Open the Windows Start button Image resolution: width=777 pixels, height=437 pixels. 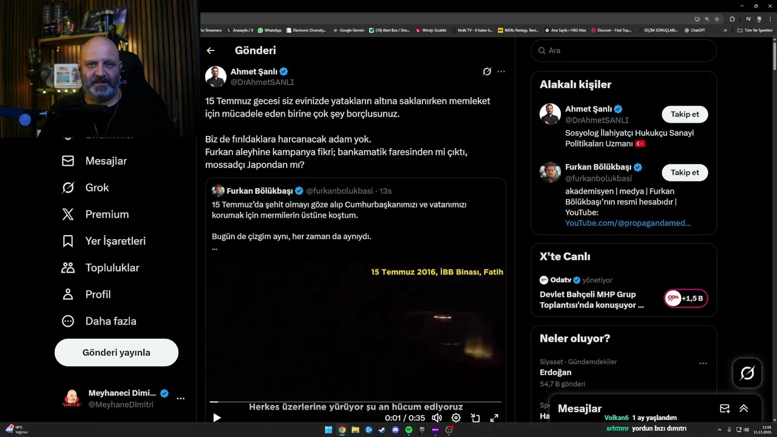pyautogui.click(x=328, y=430)
